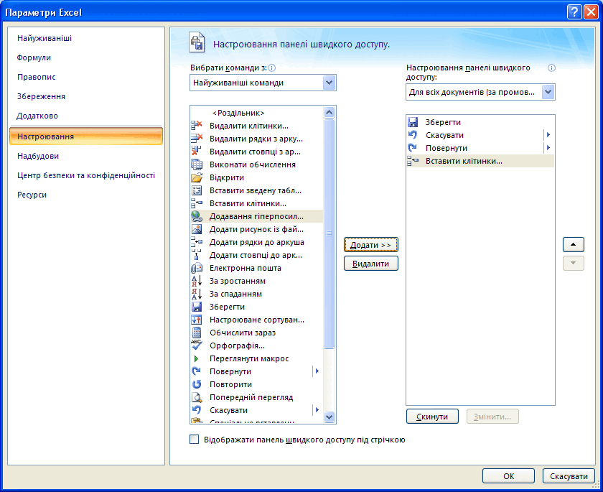This screenshot has height=492, width=603.
Task: Click the За зростанням sort ascending icon
Action: [197, 281]
